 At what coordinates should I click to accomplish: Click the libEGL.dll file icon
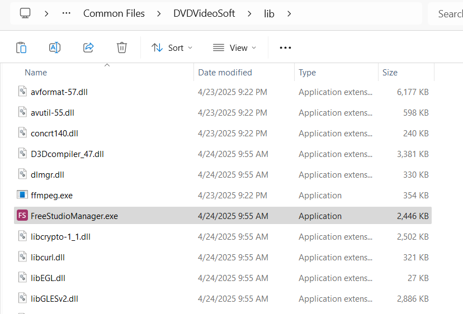pyautogui.click(x=23, y=277)
